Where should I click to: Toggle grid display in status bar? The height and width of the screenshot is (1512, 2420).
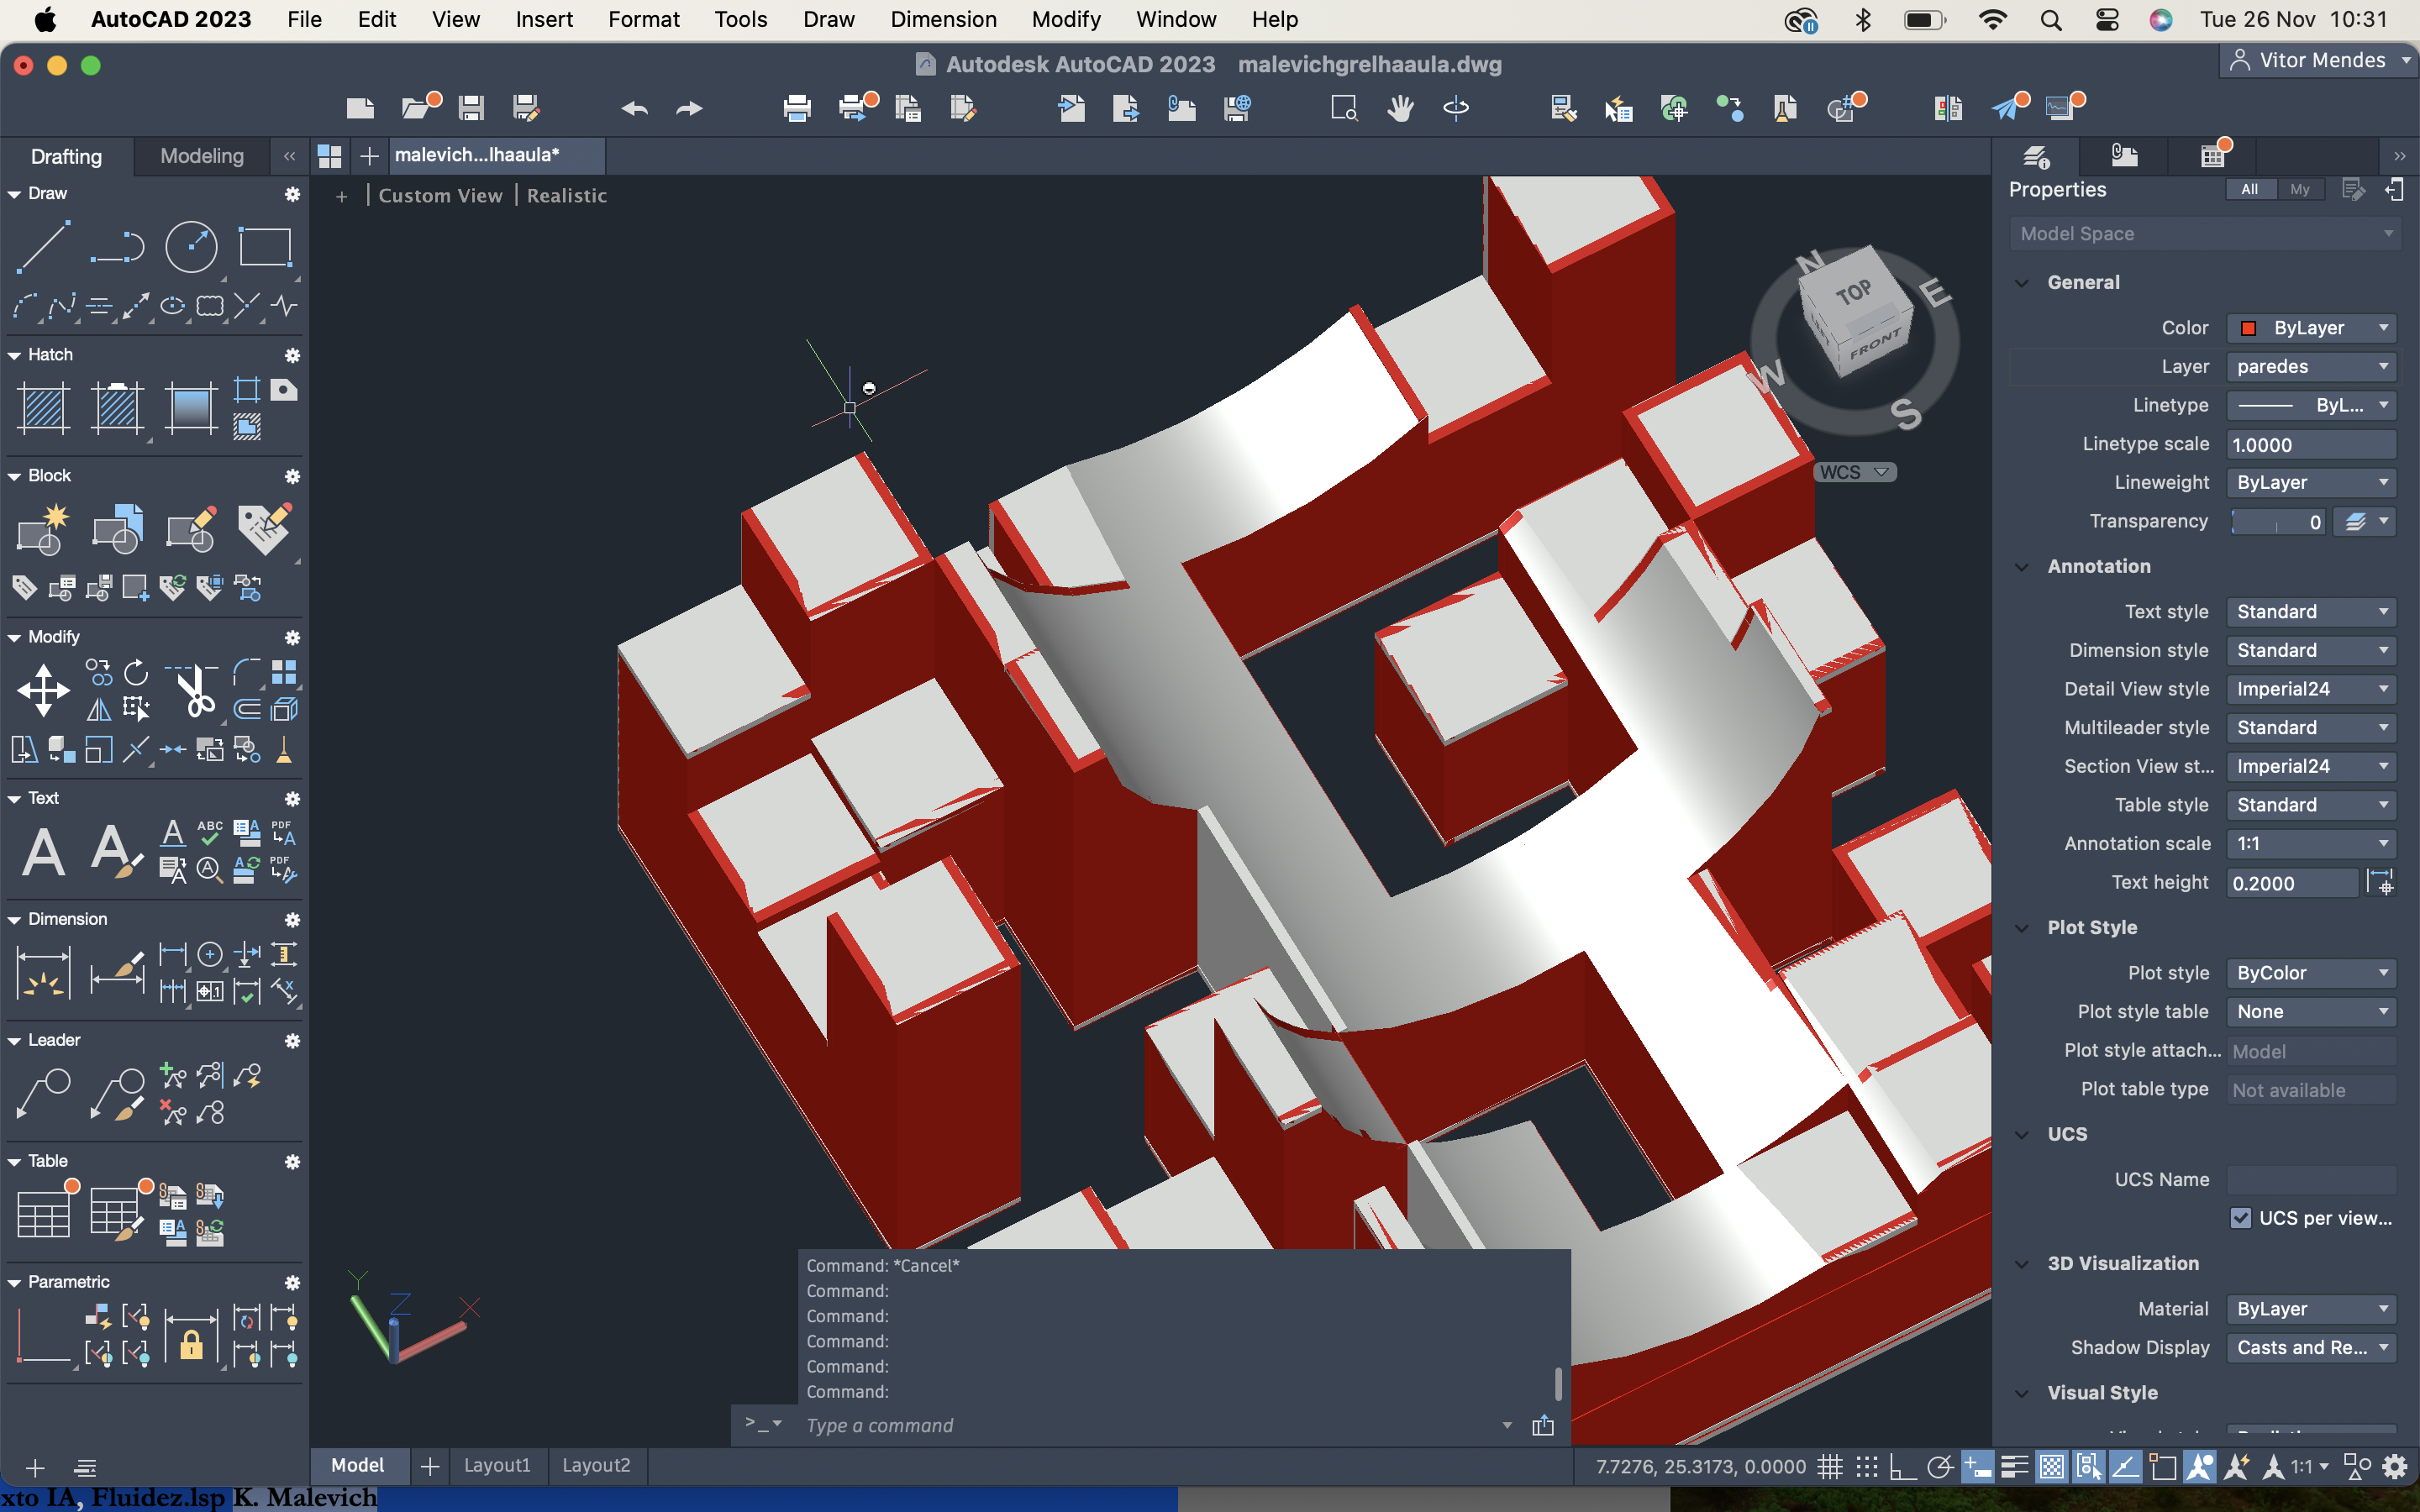point(1830,1466)
